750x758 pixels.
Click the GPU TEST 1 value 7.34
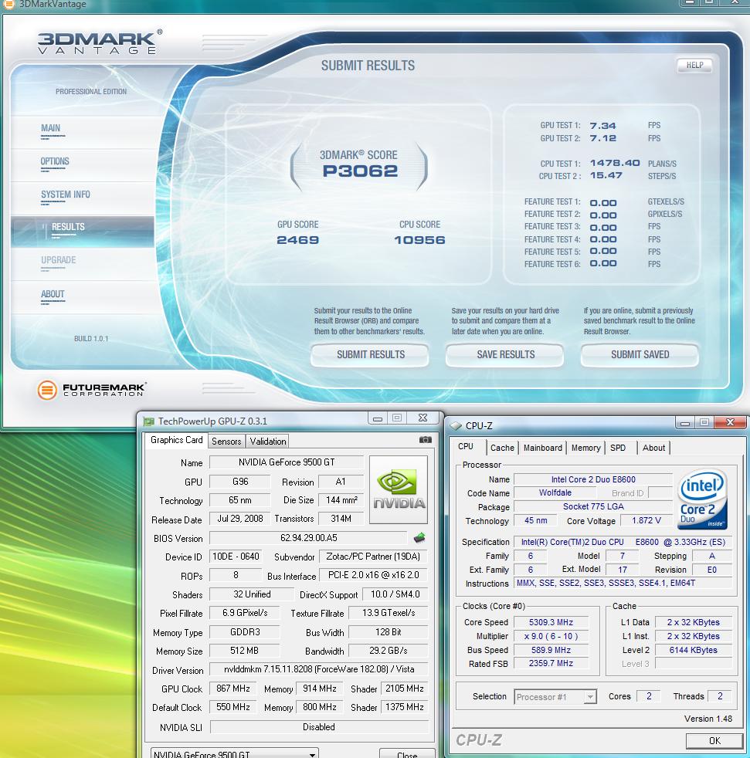[603, 126]
